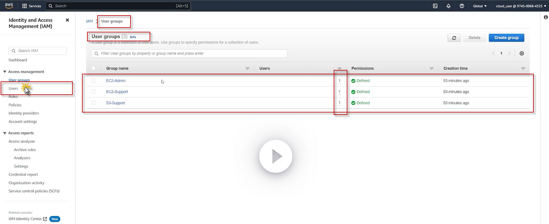The width and height of the screenshot is (549, 224).
Task: Select all user groups checkbox
Action: [93, 68]
